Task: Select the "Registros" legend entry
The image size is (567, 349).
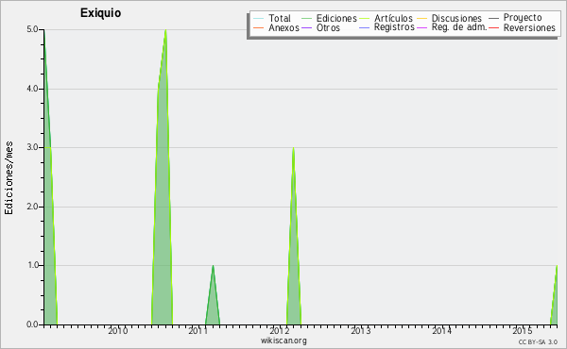Action: pos(394,27)
